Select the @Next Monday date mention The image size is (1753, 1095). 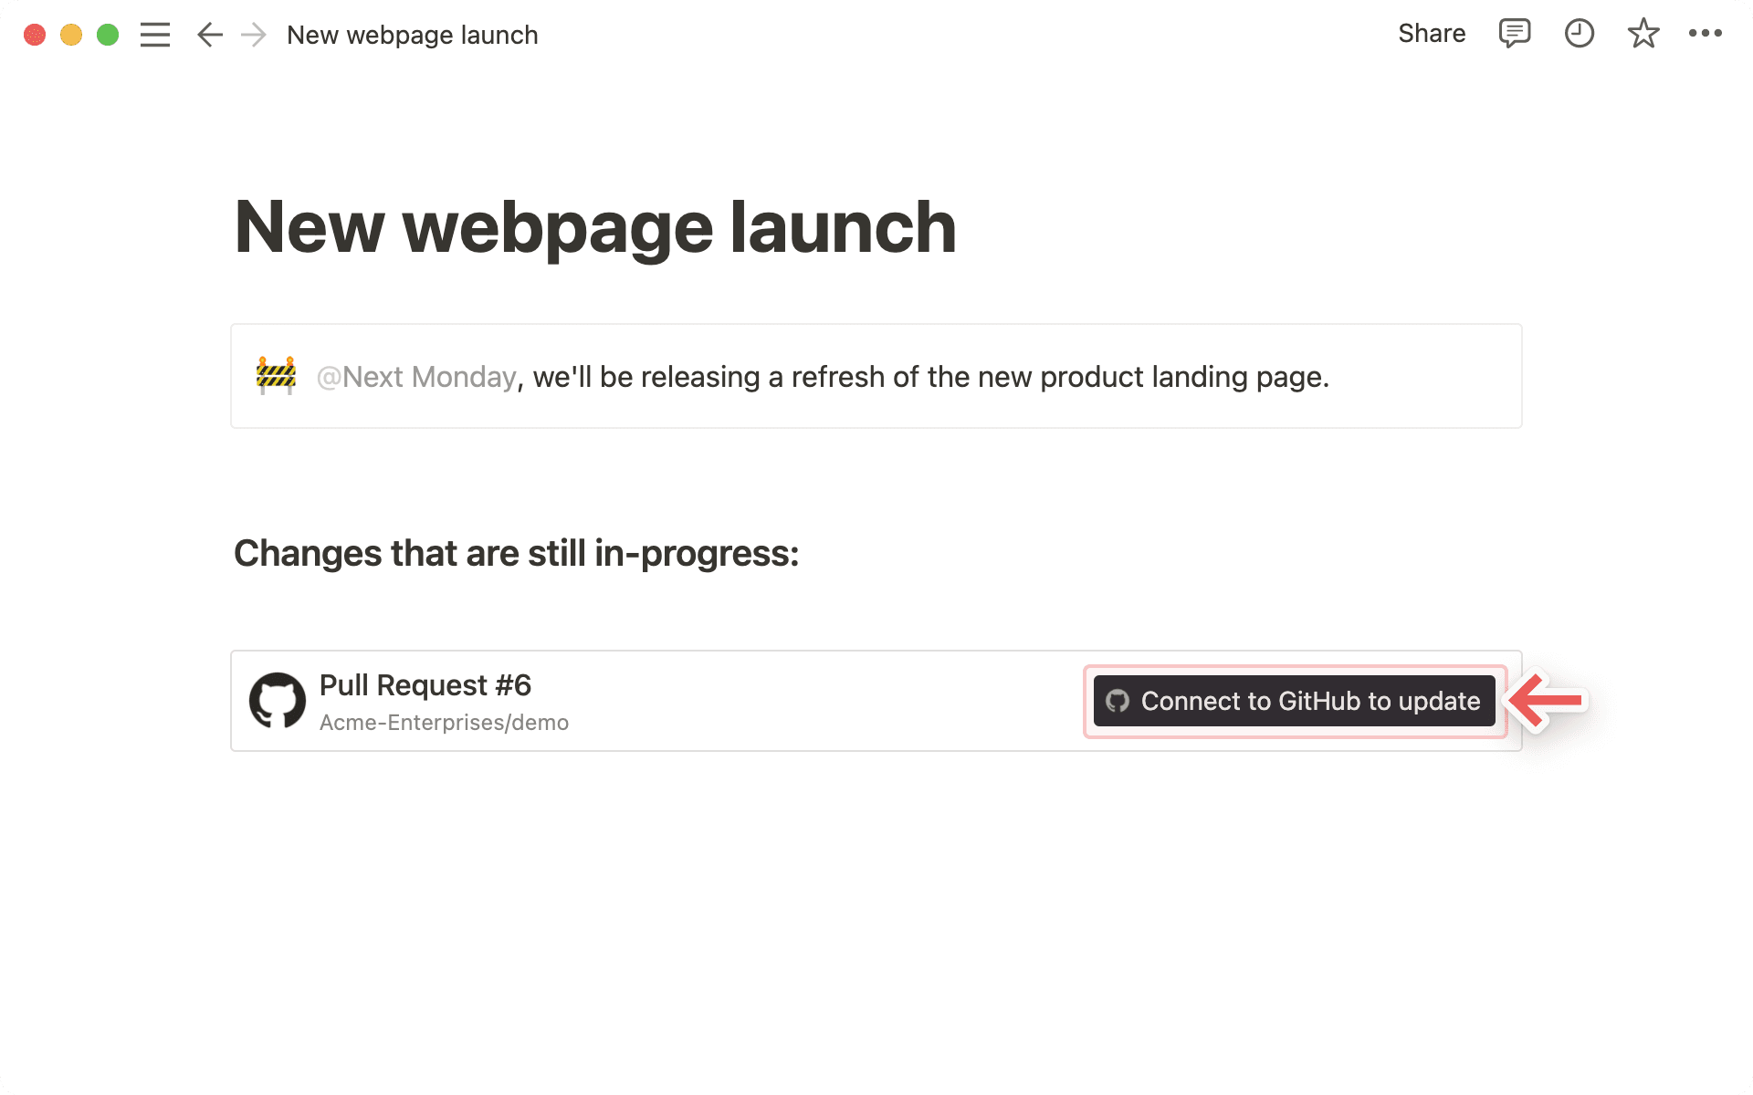point(415,376)
